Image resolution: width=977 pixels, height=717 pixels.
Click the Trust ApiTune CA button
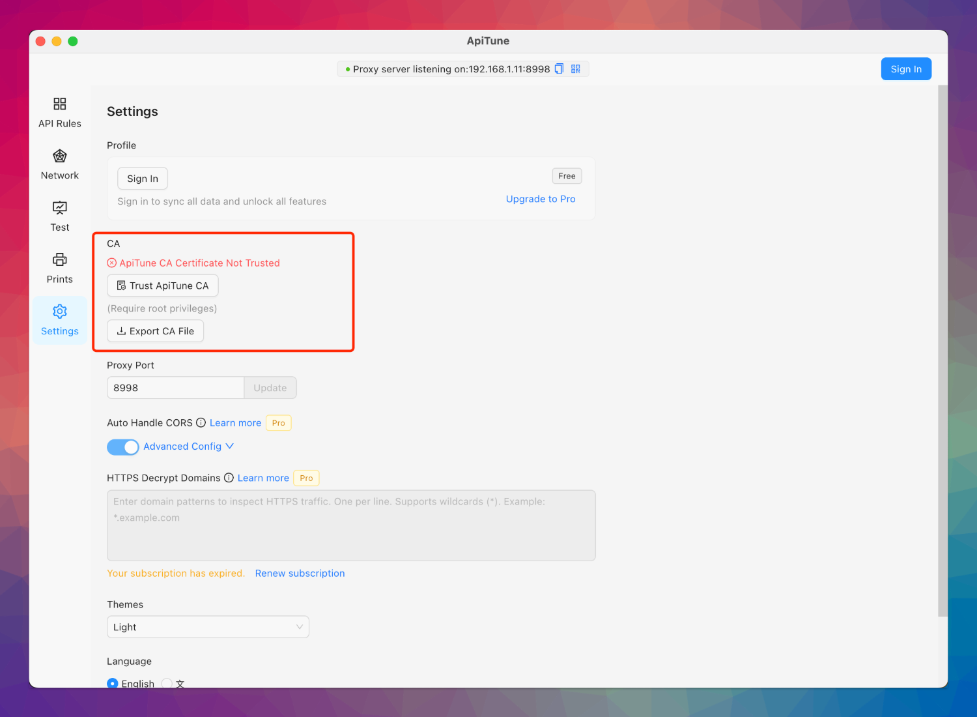click(x=163, y=285)
